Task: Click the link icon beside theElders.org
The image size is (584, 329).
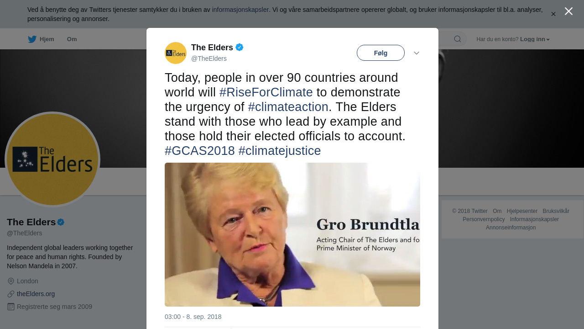Action: click(x=11, y=294)
